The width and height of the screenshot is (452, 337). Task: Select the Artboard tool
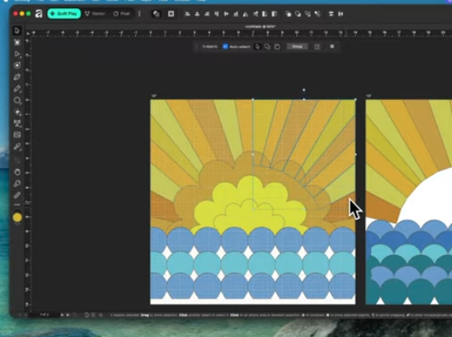click(x=17, y=42)
